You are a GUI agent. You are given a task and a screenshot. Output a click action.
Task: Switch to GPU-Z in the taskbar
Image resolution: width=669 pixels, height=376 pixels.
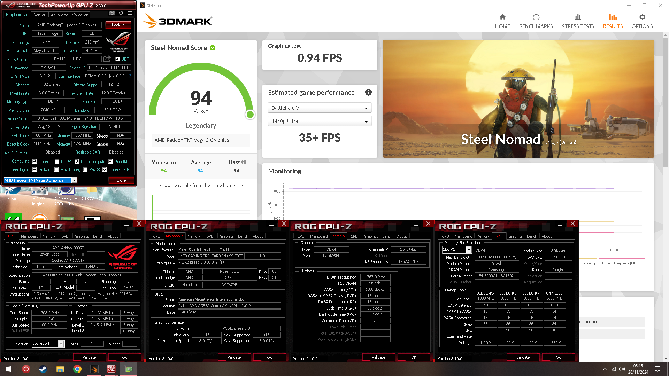(129, 369)
